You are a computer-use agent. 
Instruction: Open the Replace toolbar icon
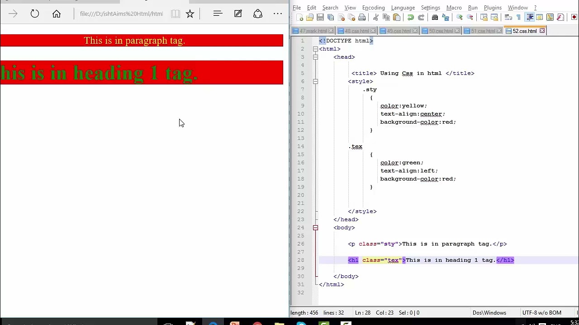446,17
